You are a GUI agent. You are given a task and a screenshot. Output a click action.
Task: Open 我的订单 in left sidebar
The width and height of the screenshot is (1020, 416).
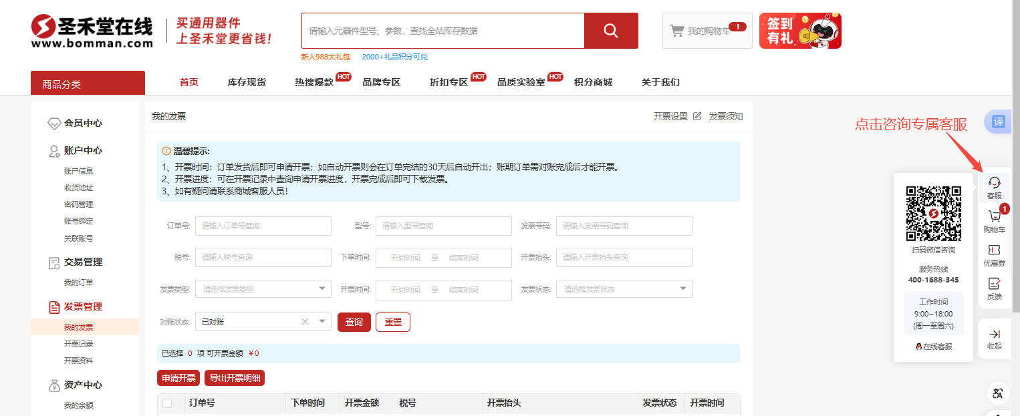coord(79,282)
